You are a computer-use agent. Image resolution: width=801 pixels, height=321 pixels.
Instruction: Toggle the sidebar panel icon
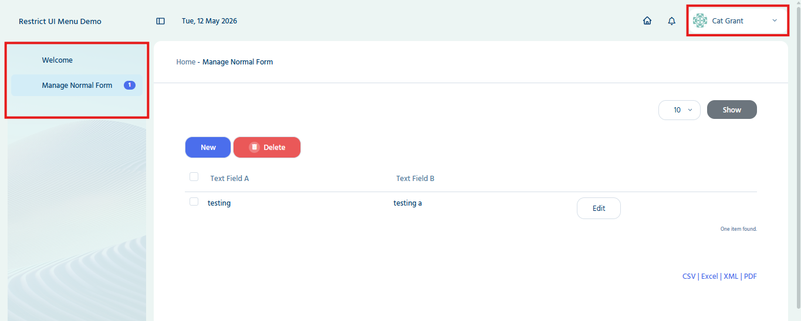[160, 21]
